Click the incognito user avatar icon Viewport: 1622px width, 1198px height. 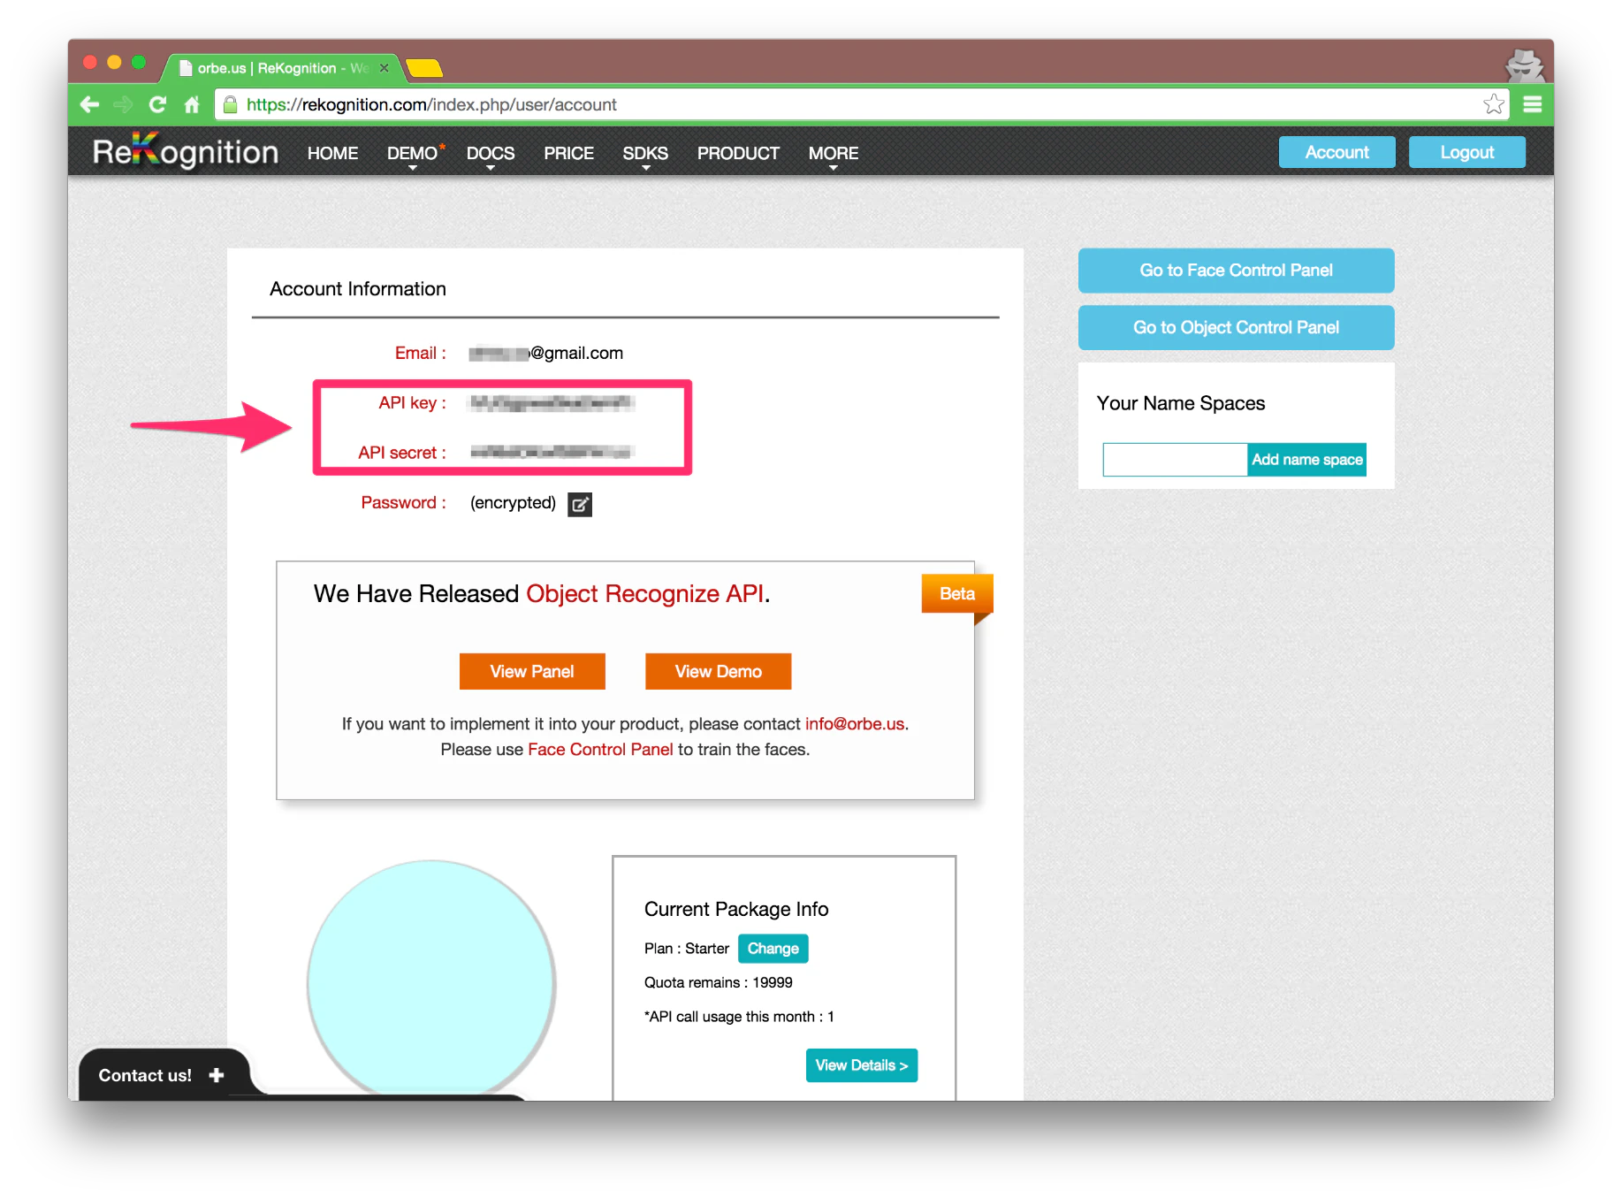(1525, 65)
